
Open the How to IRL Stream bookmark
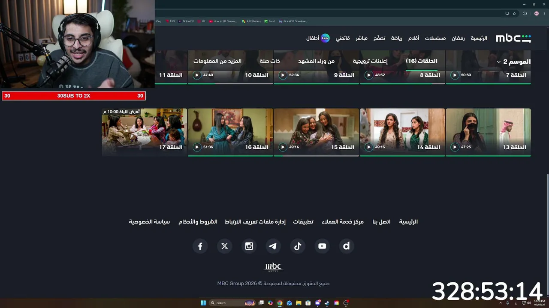(223, 21)
